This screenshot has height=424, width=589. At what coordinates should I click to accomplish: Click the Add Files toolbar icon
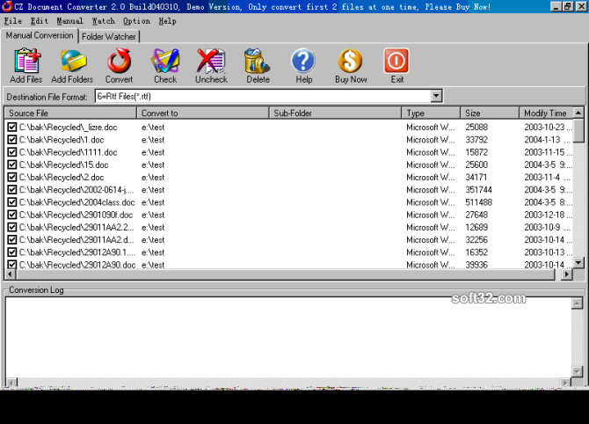pos(26,61)
